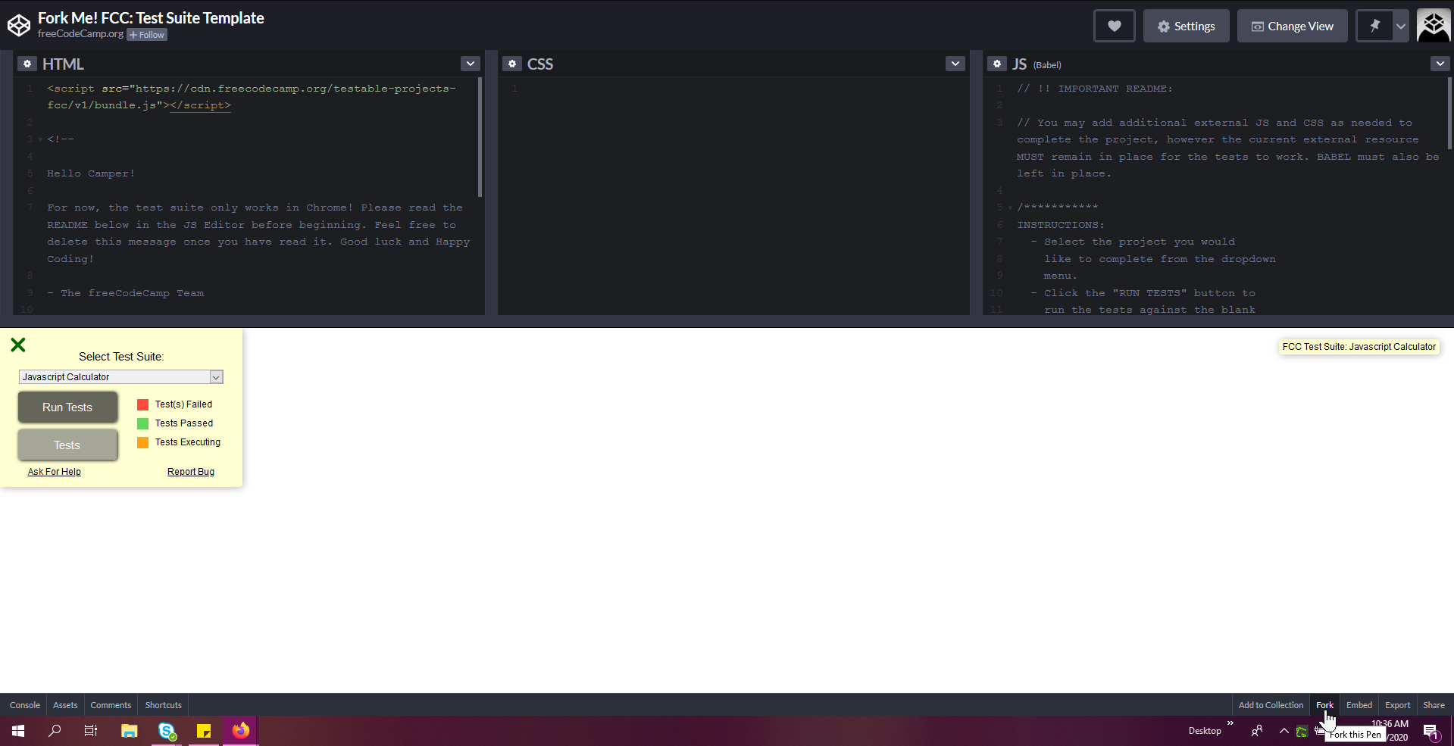The width and height of the screenshot is (1454, 746).
Task: Click the orange Tests Executing swatch
Action: [142, 442]
